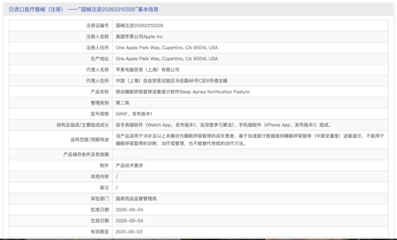Viewport: 397px width, 240px height.
Task: Click the "批准日期" label
Action: coord(100,210)
